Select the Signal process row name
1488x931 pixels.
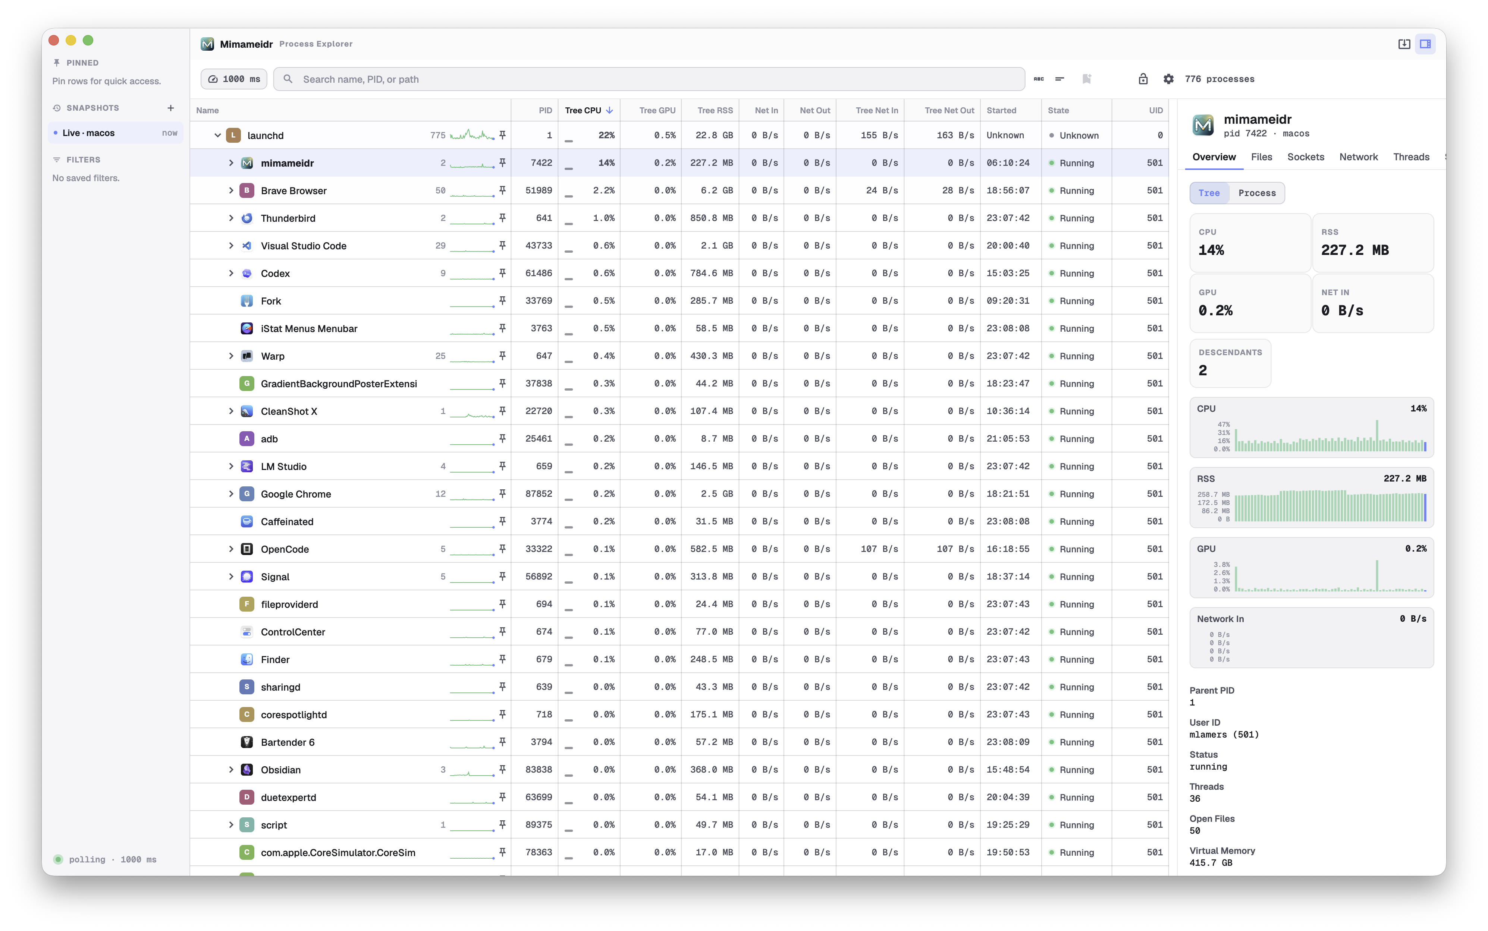(275, 577)
